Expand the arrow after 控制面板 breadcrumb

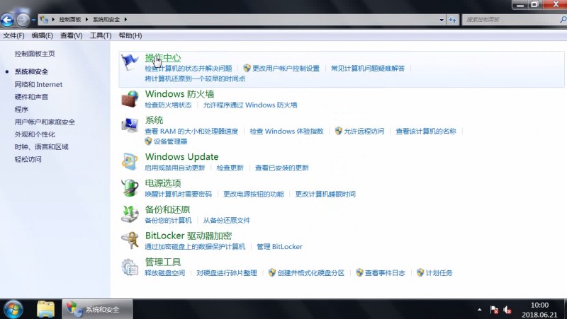pos(86,20)
